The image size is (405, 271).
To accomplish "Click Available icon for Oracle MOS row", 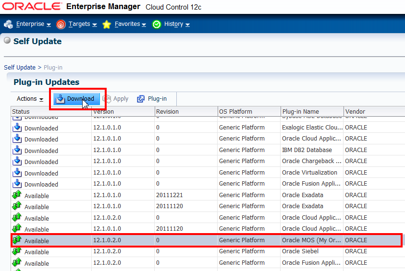I will pos(17,240).
